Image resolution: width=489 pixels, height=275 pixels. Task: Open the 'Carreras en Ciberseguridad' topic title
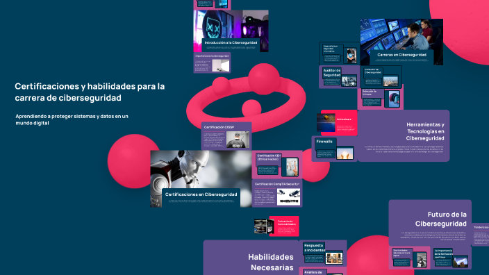tap(401, 55)
